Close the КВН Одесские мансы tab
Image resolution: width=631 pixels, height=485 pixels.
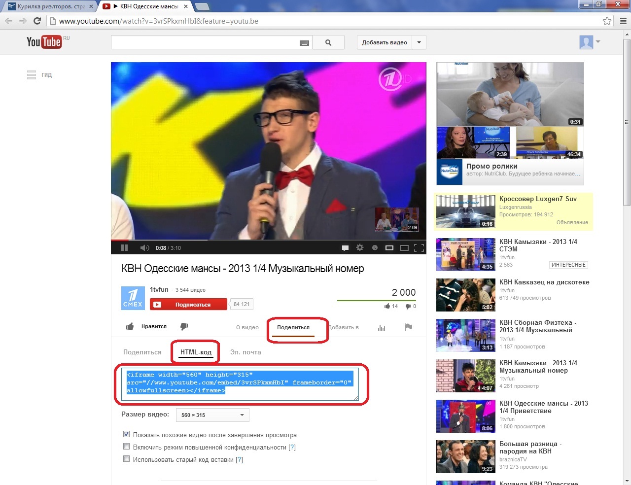186,6
